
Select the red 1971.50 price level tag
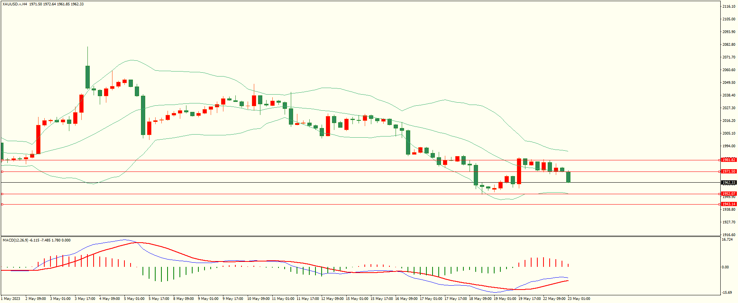pos(729,171)
